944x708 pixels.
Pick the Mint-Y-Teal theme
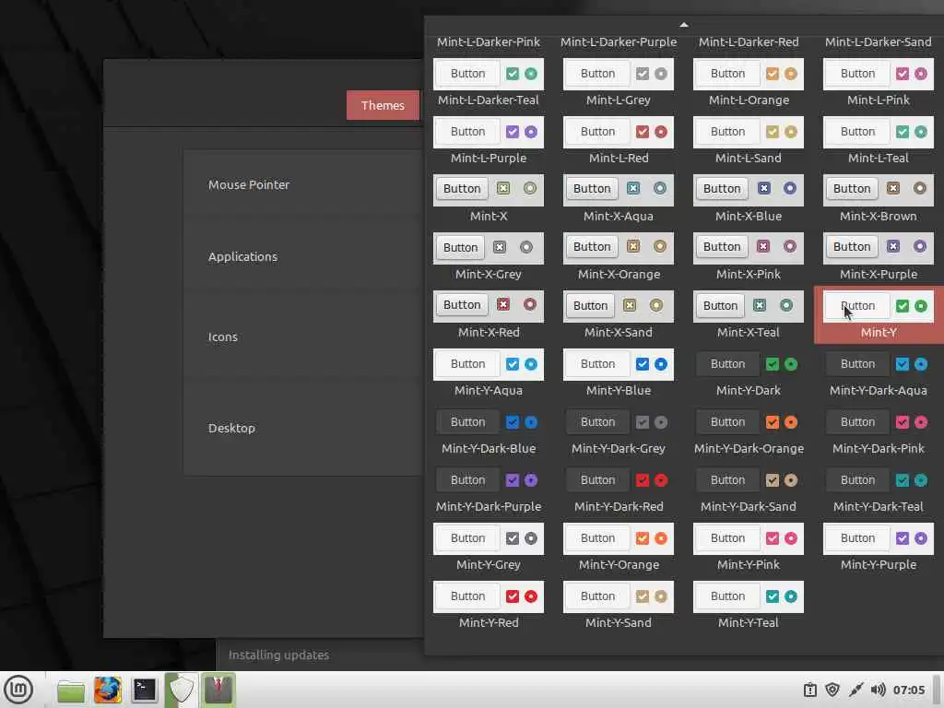749,606
